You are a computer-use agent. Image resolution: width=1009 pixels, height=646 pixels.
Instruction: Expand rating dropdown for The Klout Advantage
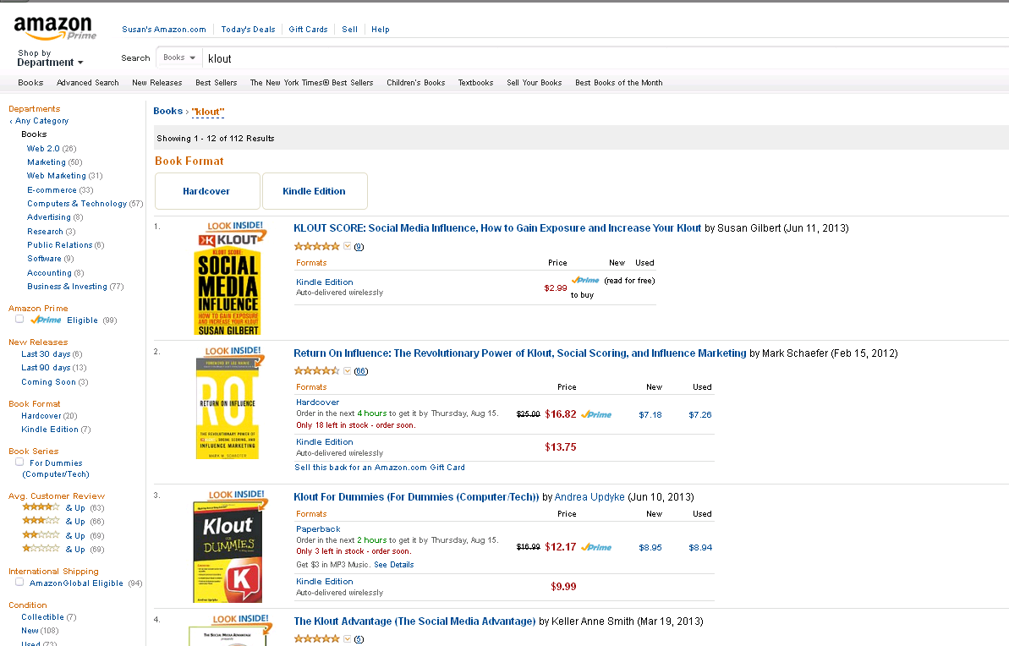pyautogui.click(x=348, y=639)
